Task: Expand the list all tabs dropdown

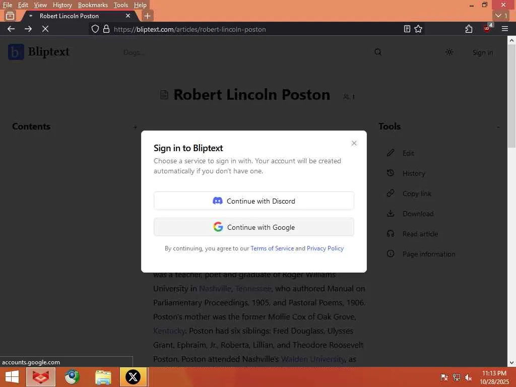Action: 501,16
